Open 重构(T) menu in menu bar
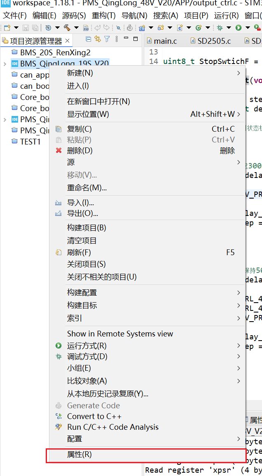 click(x=104, y=16)
